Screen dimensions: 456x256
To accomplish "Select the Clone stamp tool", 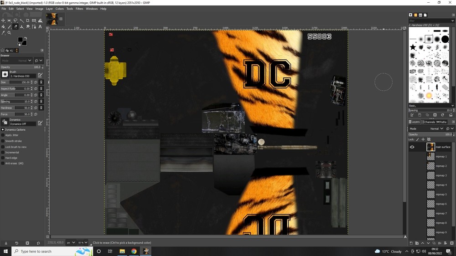I will [21, 27].
